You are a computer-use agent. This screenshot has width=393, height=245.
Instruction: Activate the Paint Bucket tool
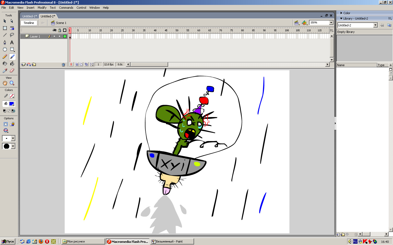point(12,63)
